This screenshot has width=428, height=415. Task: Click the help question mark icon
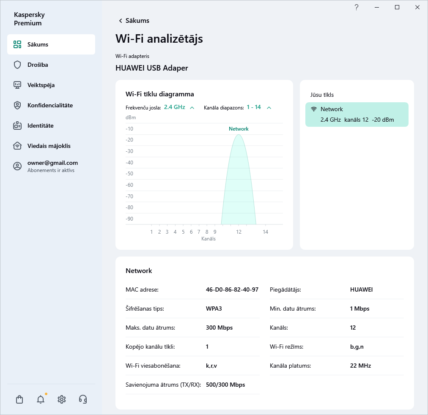(357, 7)
